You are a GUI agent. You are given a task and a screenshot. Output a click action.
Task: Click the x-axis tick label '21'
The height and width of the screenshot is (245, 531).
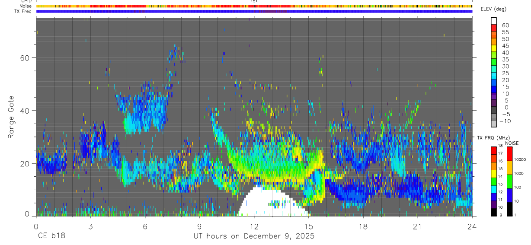pos(418,226)
